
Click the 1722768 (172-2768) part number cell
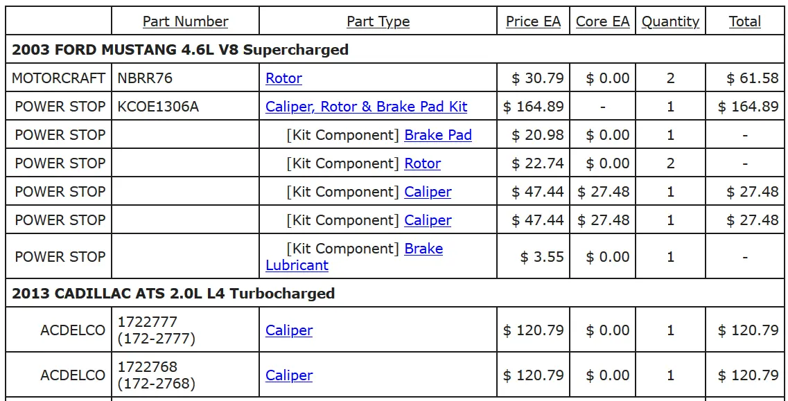pyautogui.click(x=185, y=375)
